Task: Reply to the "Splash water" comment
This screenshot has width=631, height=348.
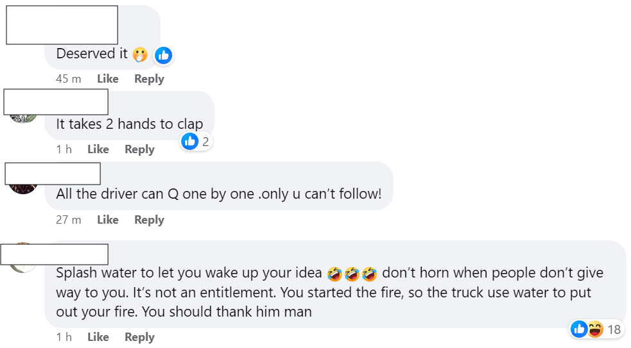Action: [139, 337]
